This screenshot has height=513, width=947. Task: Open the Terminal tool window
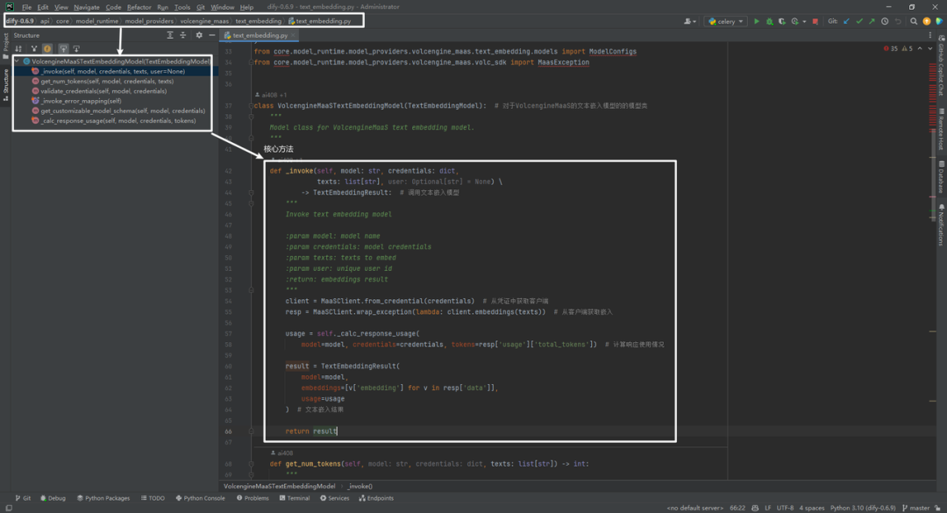pyautogui.click(x=295, y=498)
